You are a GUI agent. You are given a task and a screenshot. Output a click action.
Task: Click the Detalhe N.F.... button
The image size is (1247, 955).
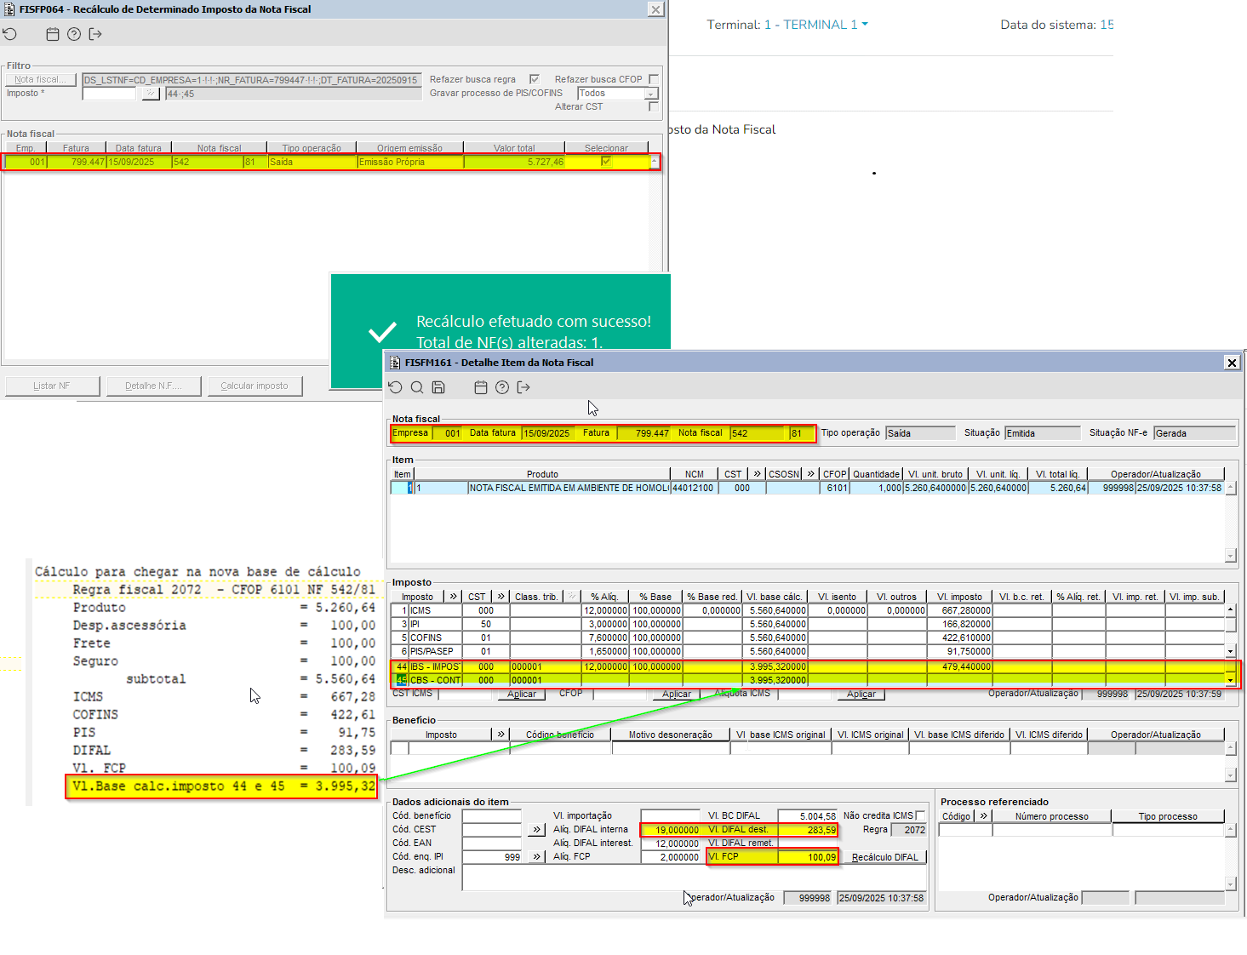[x=153, y=386]
